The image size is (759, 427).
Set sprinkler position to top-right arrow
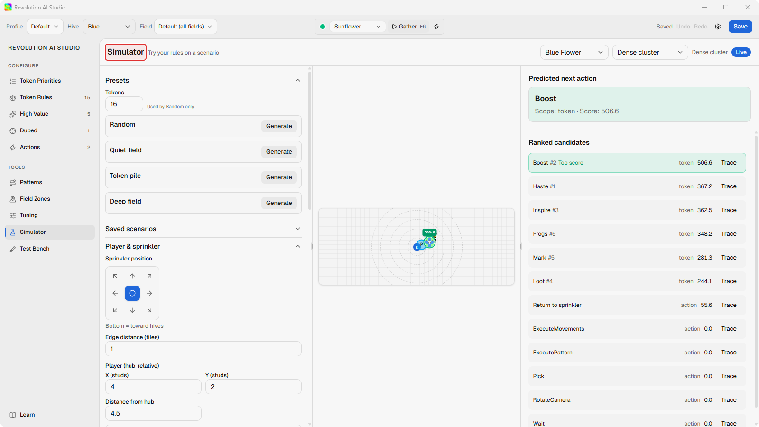point(149,276)
